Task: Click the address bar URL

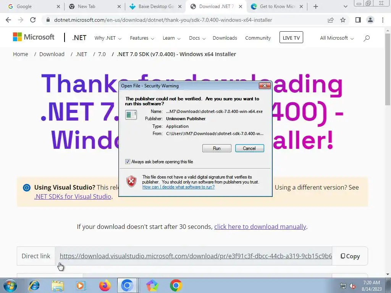Action: click(x=163, y=20)
